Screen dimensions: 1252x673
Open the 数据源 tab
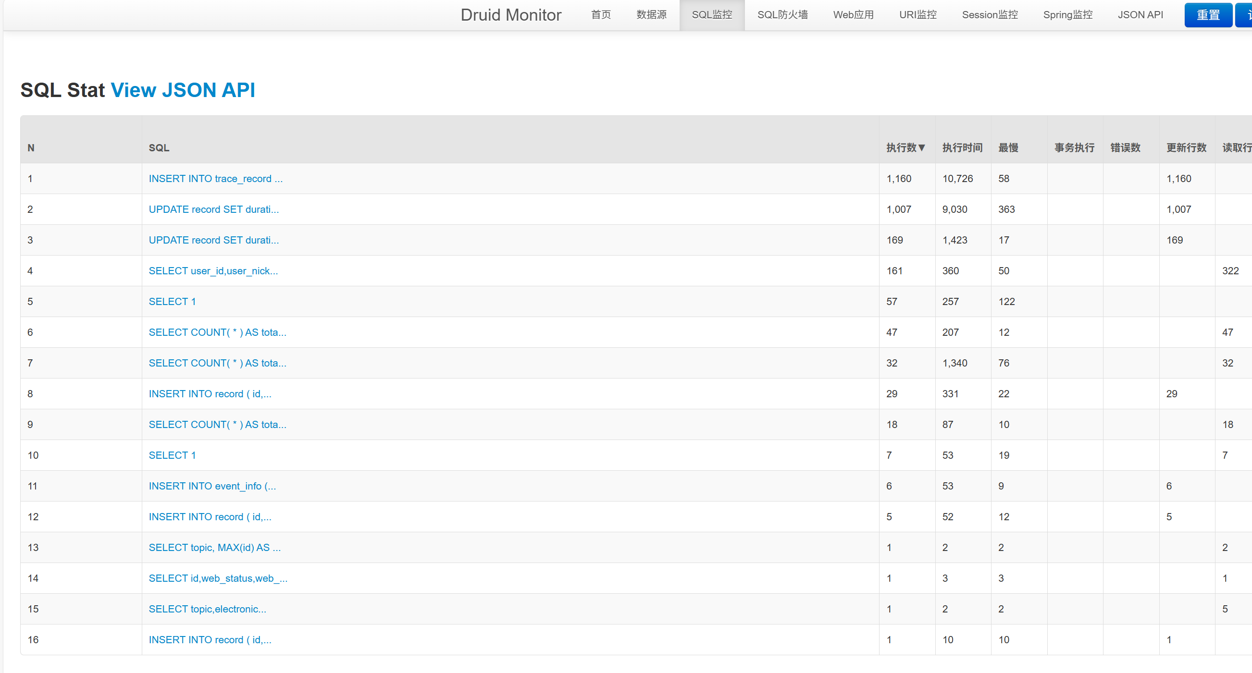point(651,15)
